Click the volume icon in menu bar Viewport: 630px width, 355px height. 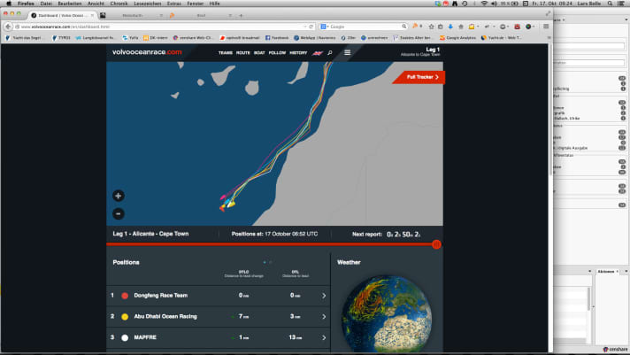(x=494, y=4)
